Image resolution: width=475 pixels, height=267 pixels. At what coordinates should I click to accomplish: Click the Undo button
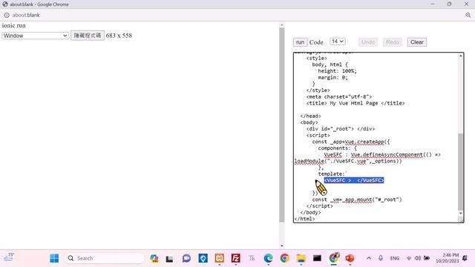click(x=368, y=42)
